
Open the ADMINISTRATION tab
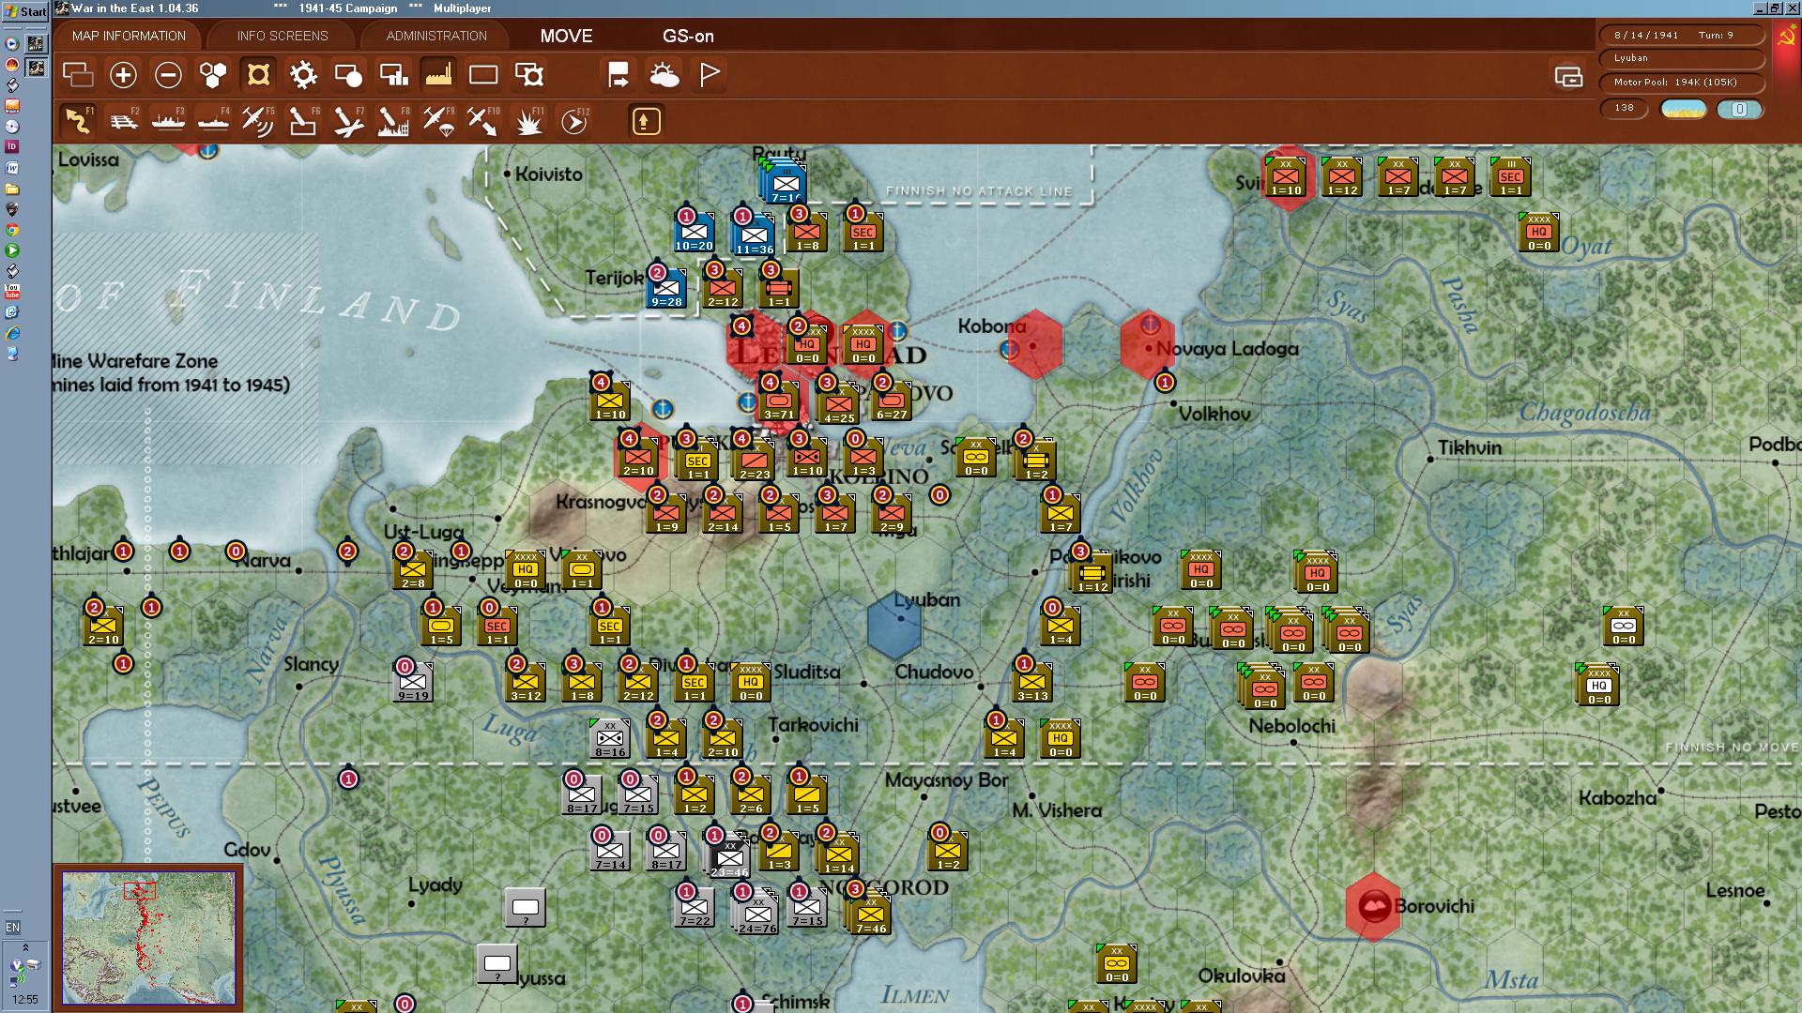click(x=436, y=36)
